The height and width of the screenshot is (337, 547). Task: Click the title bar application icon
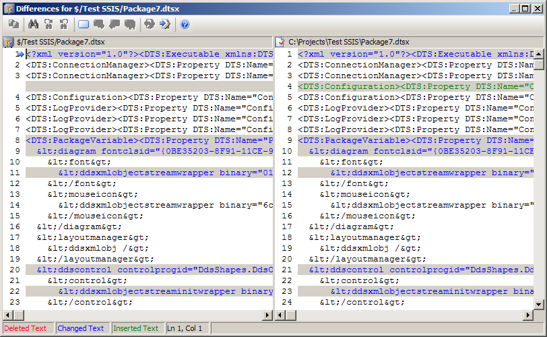pyautogui.click(x=9, y=9)
